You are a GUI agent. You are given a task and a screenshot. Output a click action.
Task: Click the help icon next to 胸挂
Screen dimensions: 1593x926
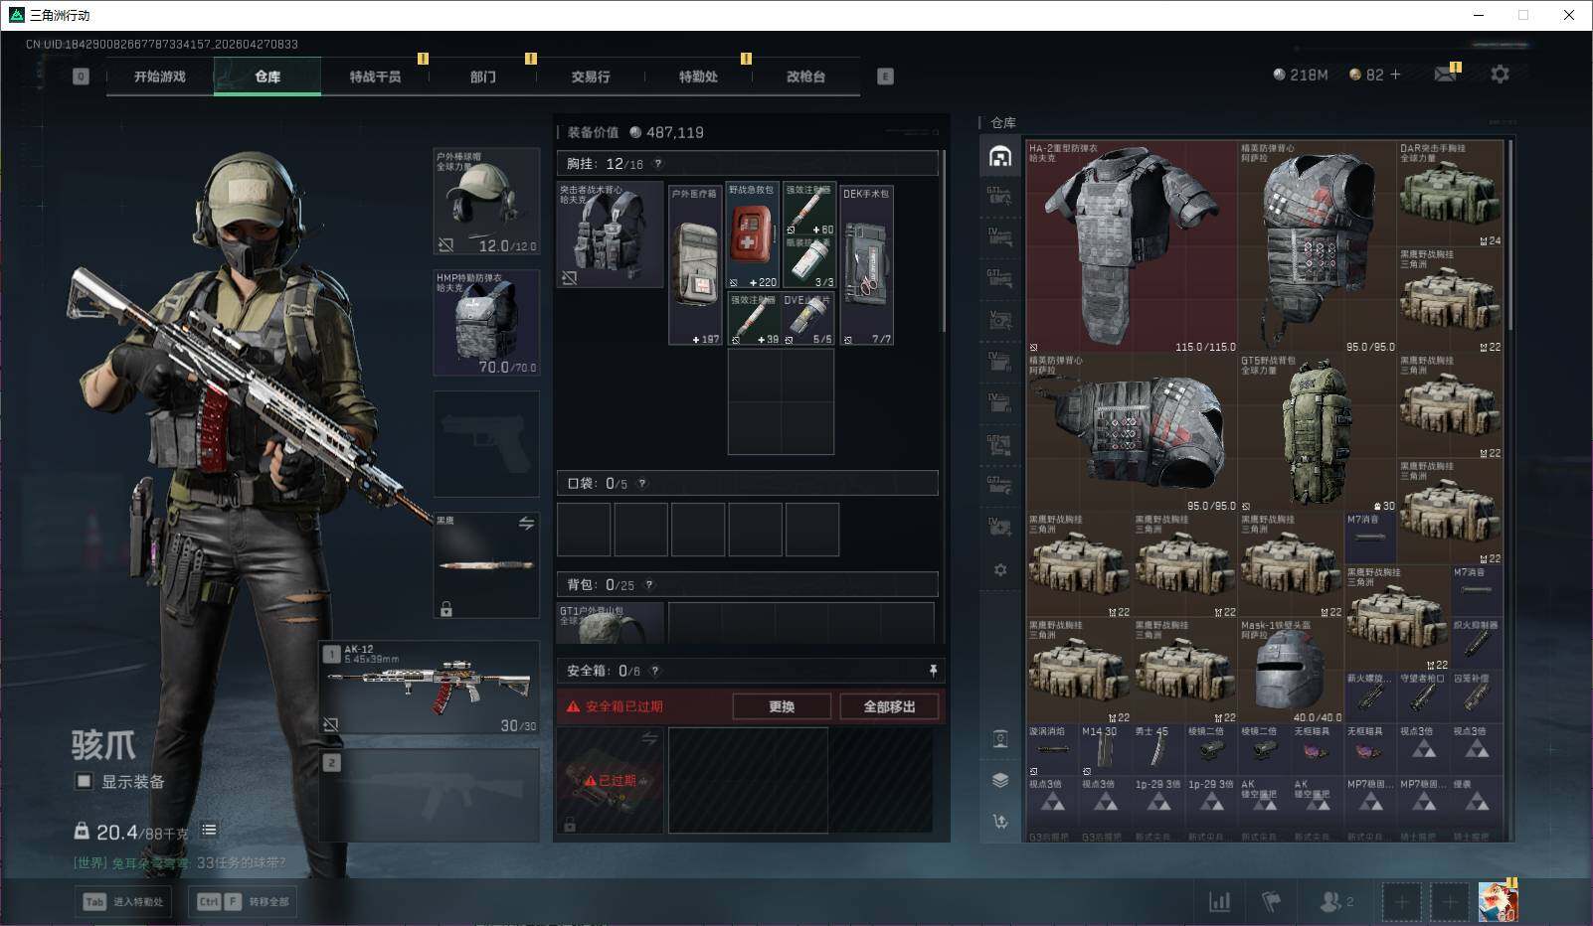(657, 164)
